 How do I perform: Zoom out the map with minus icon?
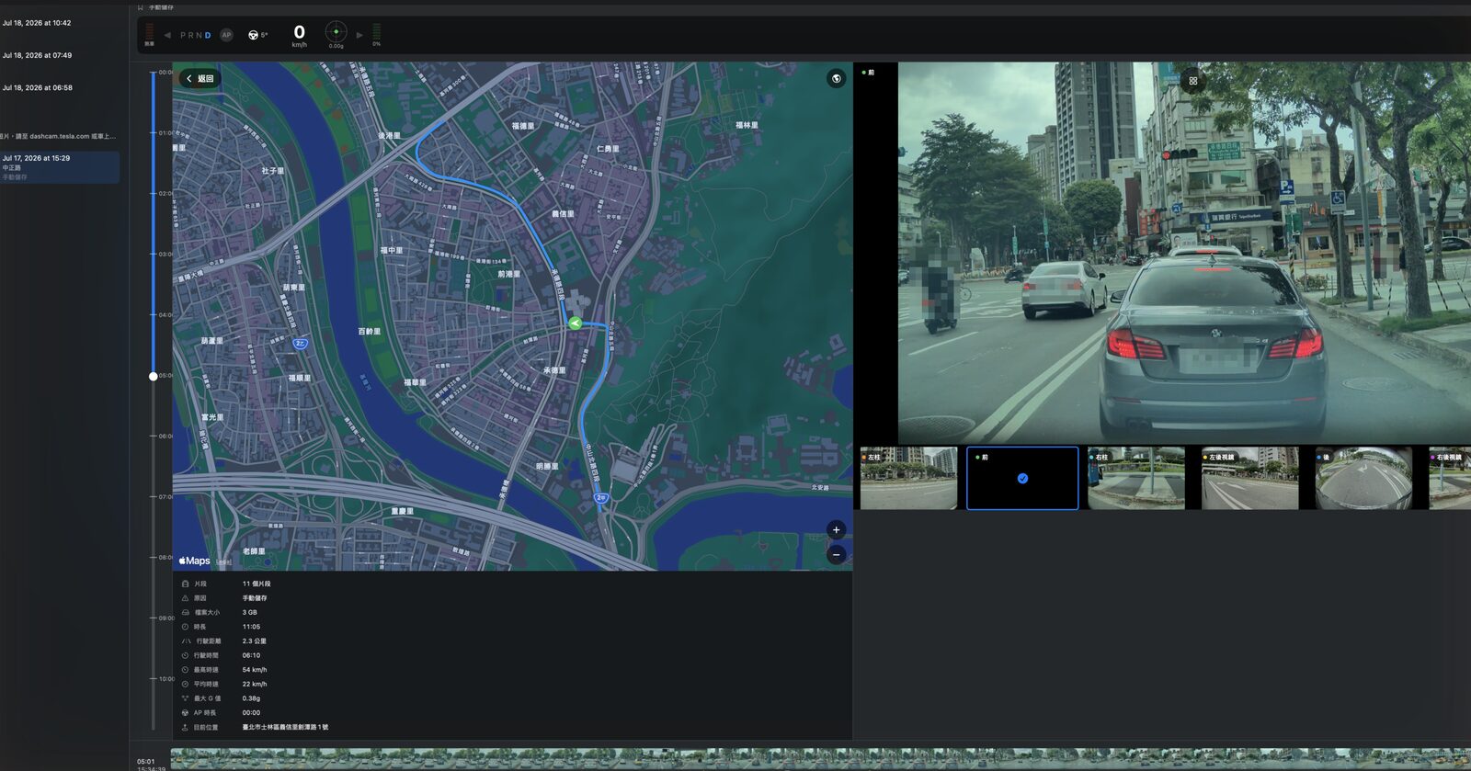coord(836,555)
